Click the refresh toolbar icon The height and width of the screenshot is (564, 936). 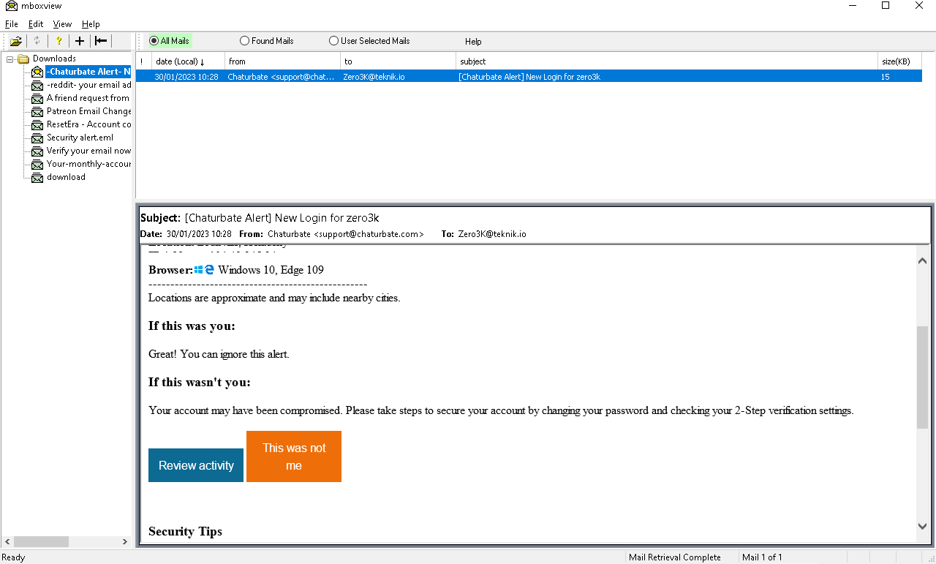pos(37,40)
